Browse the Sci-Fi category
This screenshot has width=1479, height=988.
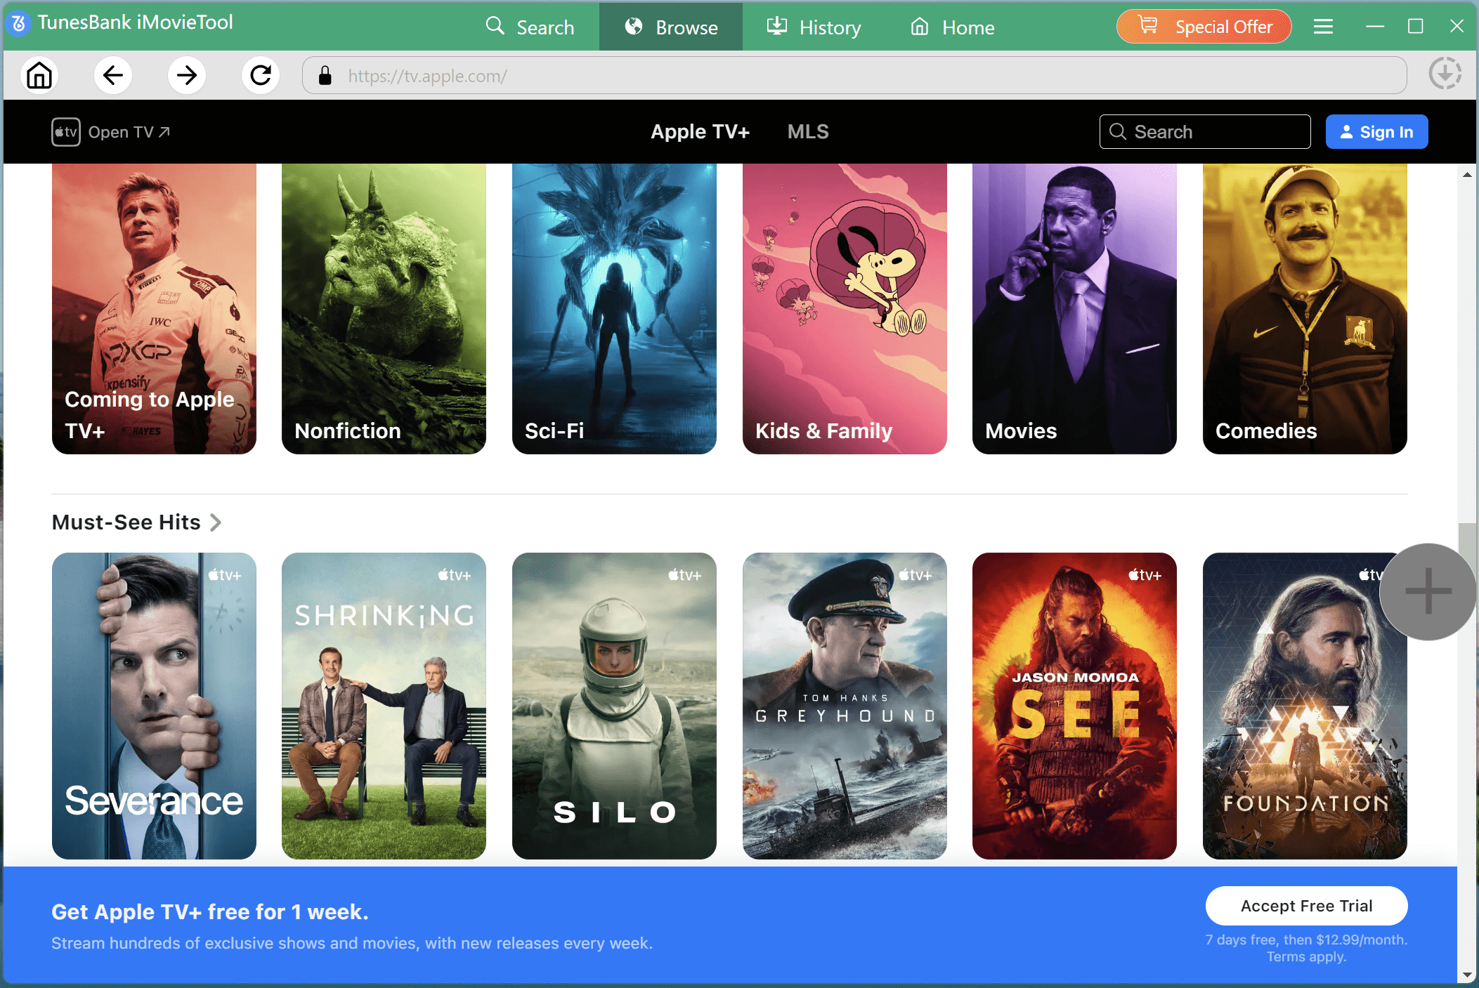pos(613,309)
